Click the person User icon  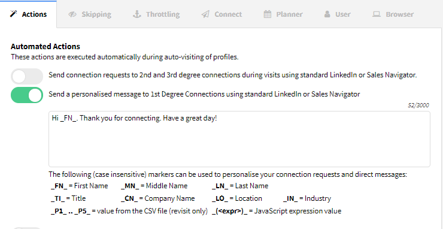click(327, 14)
